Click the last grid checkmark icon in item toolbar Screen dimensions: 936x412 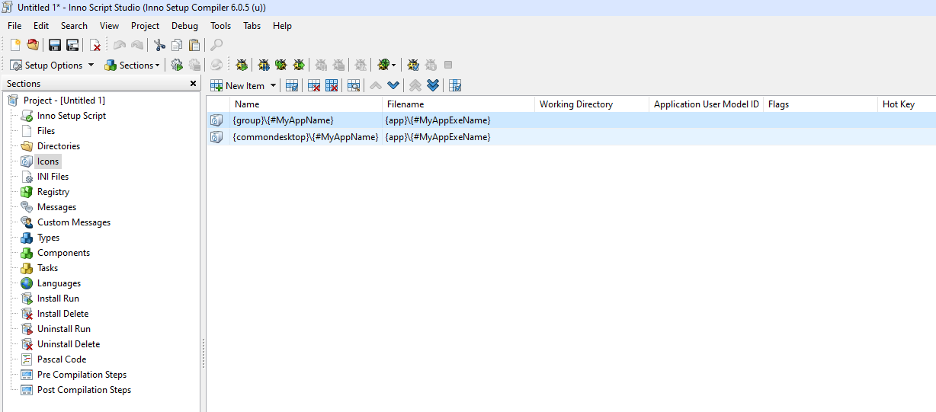[x=455, y=85]
